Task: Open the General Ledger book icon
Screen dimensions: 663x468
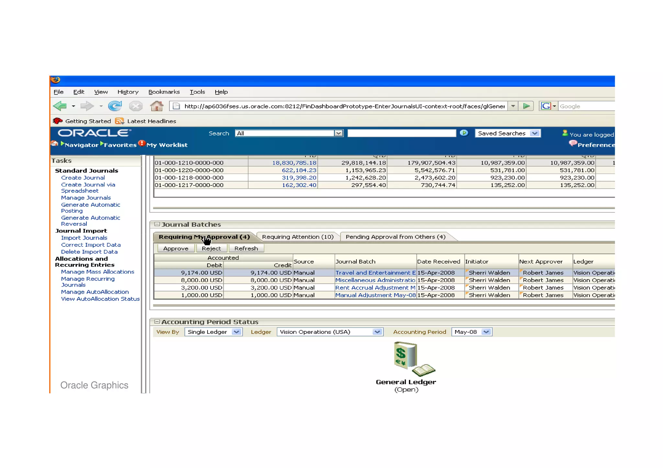Action: pyautogui.click(x=414, y=359)
